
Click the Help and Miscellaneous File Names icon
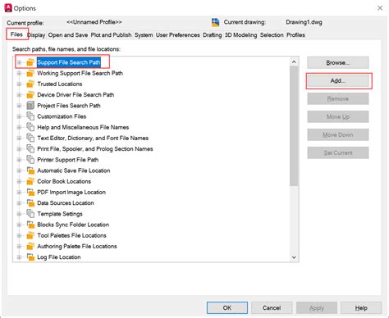pos(30,127)
